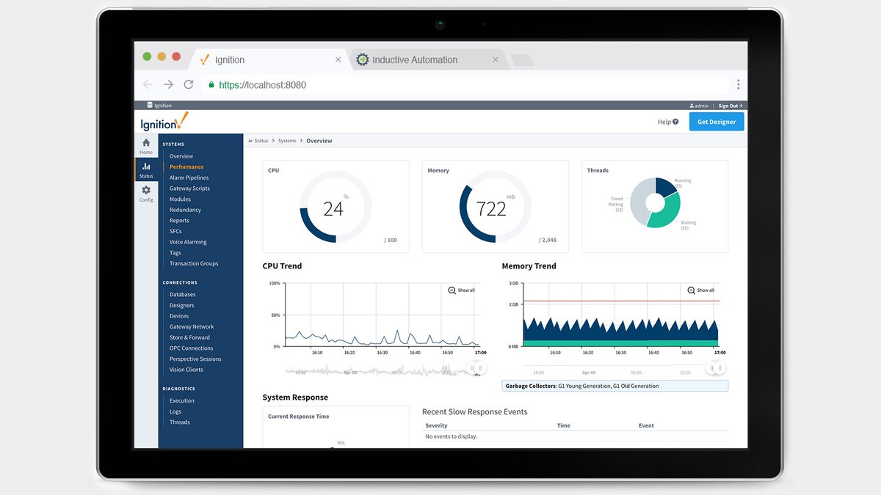The image size is (881, 495).
Task: Adjust the Memory Trend range slider handle
Action: click(x=715, y=368)
